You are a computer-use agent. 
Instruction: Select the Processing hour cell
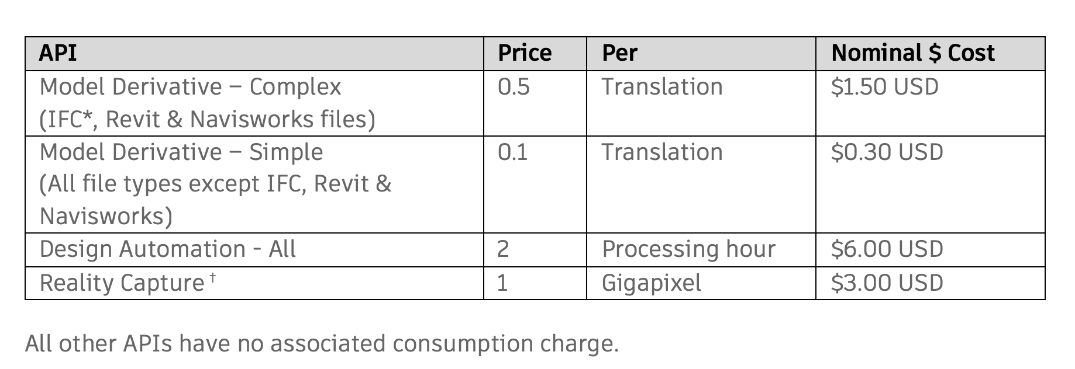pyautogui.click(x=688, y=249)
